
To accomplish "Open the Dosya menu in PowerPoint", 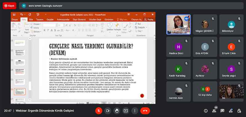I will point(14,20).
